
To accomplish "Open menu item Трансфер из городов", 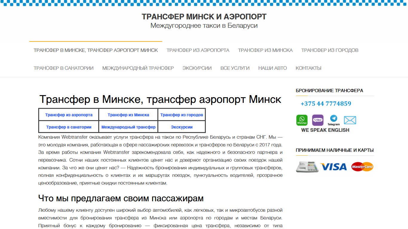I will click(330, 50).
